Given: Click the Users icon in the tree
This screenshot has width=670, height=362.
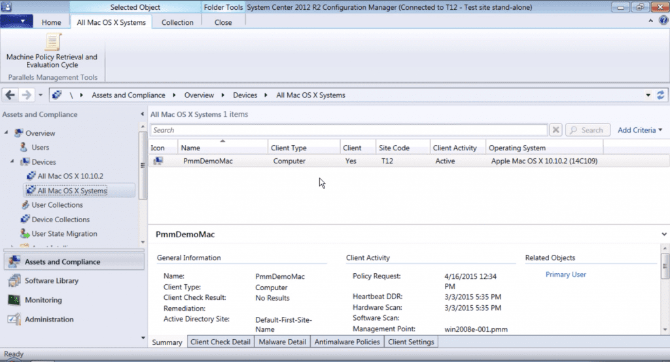Looking at the screenshot, I should click(x=24, y=147).
